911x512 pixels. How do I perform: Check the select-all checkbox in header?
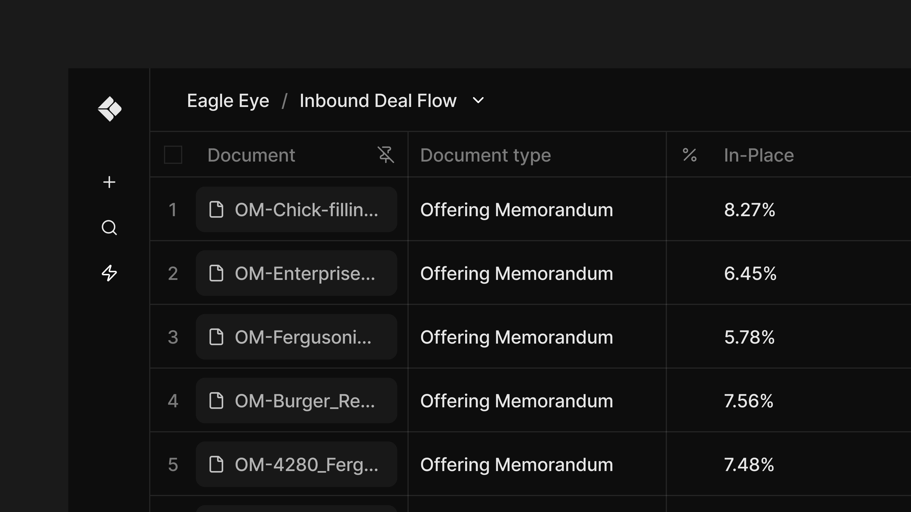(173, 155)
